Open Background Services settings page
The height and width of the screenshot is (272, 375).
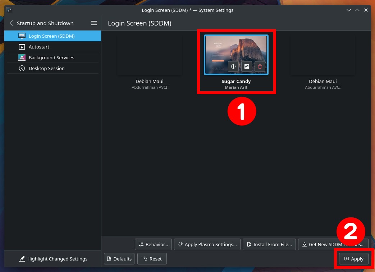(52, 57)
